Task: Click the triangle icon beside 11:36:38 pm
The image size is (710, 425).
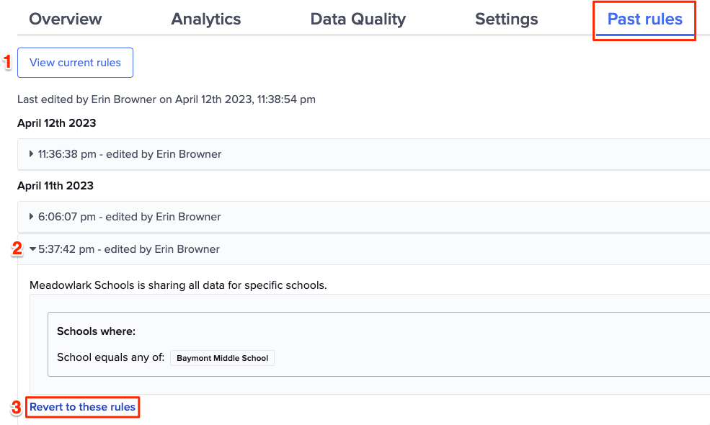Action: coord(32,154)
